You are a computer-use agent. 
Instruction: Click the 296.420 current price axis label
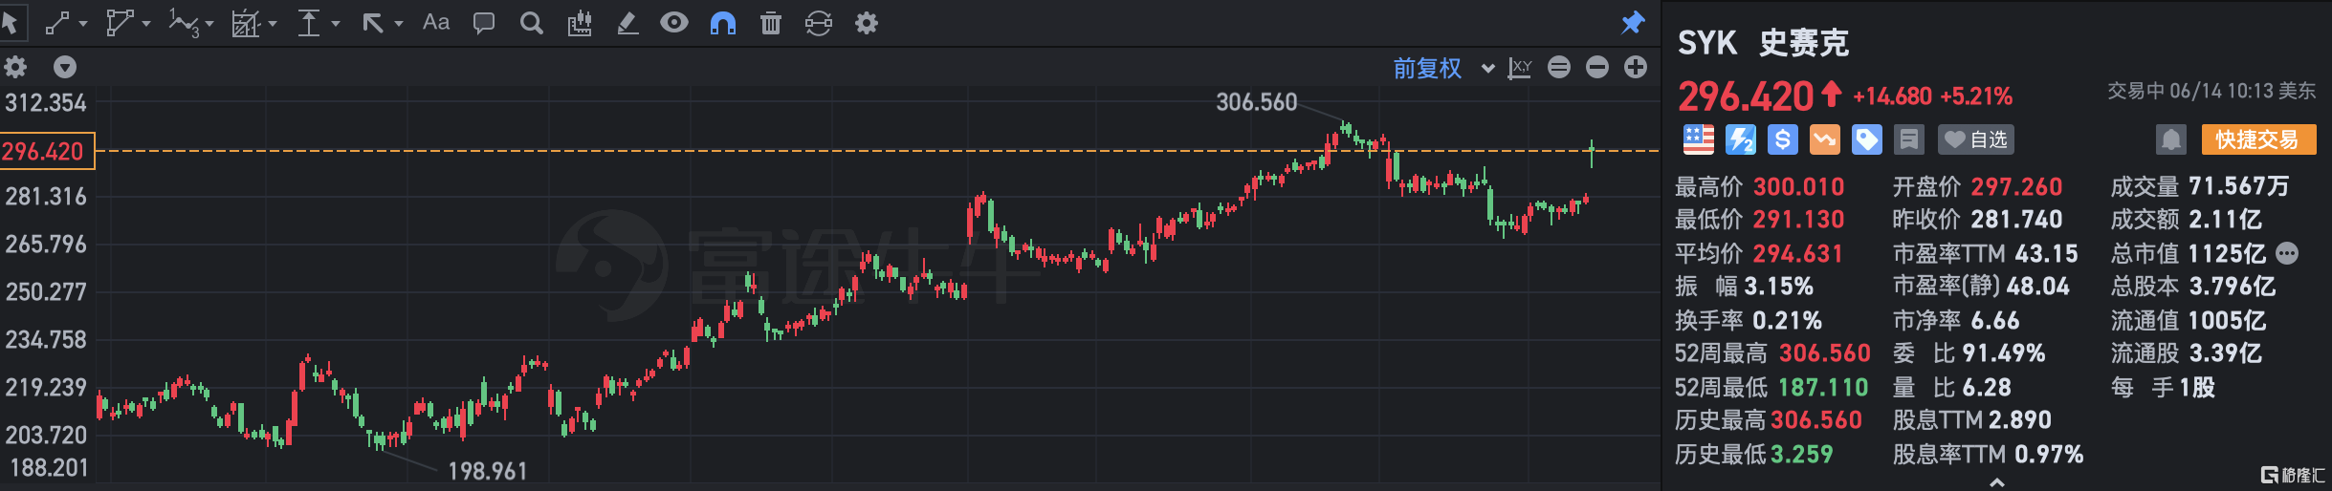(x=47, y=151)
